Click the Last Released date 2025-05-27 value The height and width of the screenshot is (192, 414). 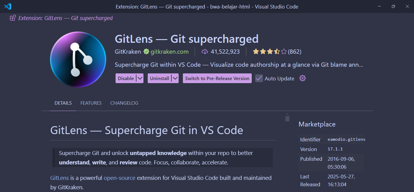coord(341,180)
